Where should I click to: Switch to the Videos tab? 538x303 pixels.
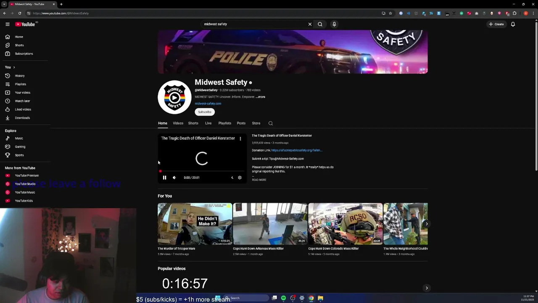178,123
